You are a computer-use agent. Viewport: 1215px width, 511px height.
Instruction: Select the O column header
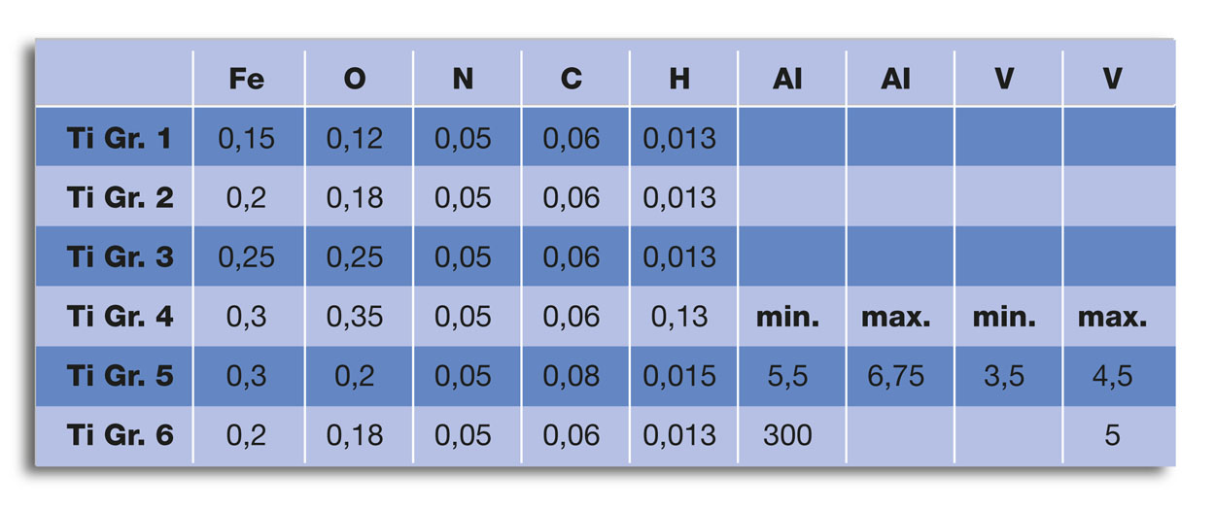tap(355, 80)
